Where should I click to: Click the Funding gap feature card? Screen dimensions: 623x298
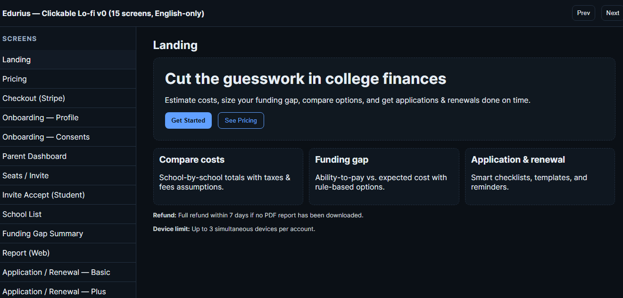click(384, 176)
